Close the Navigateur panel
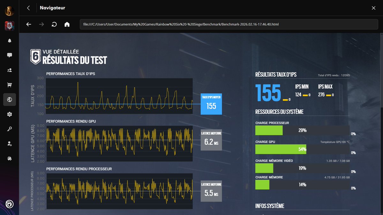This screenshot has height=215, width=383. (x=374, y=8)
